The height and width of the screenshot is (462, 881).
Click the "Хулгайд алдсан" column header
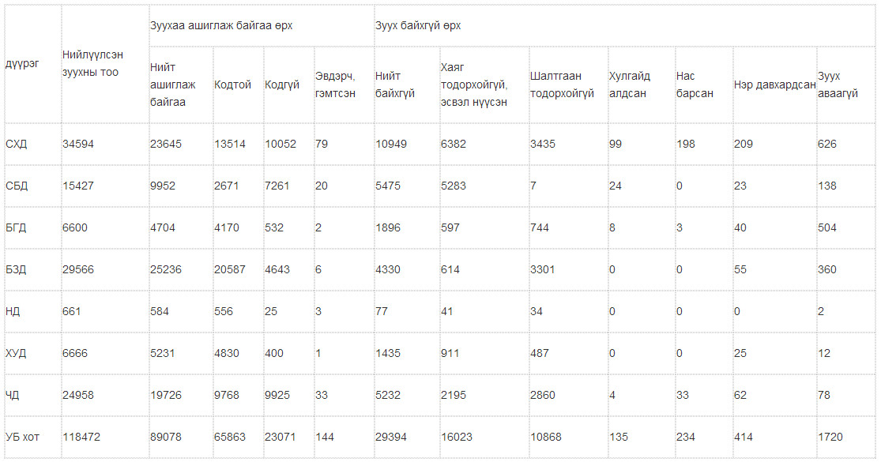[x=630, y=85]
